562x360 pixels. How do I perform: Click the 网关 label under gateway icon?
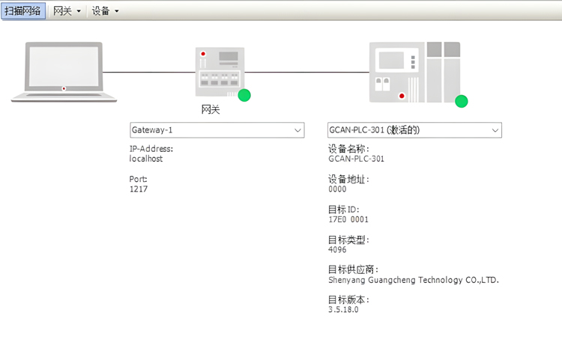(x=211, y=110)
